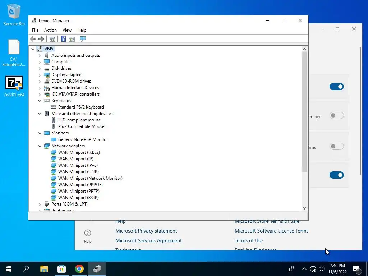Click the Back arrow in Device Manager toolbar

[x=33, y=39]
